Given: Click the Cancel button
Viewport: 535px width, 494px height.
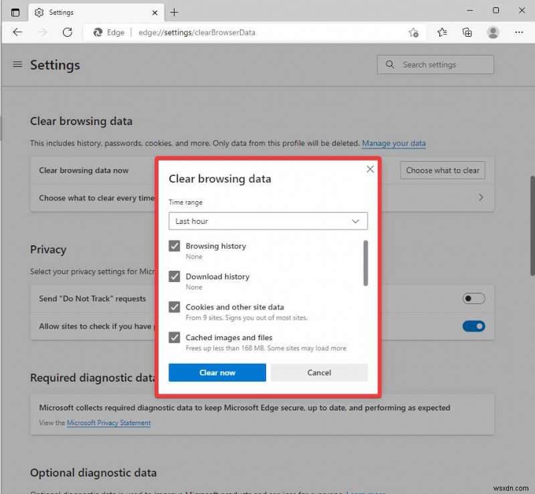Looking at the screenshot, I should (320, 372).
